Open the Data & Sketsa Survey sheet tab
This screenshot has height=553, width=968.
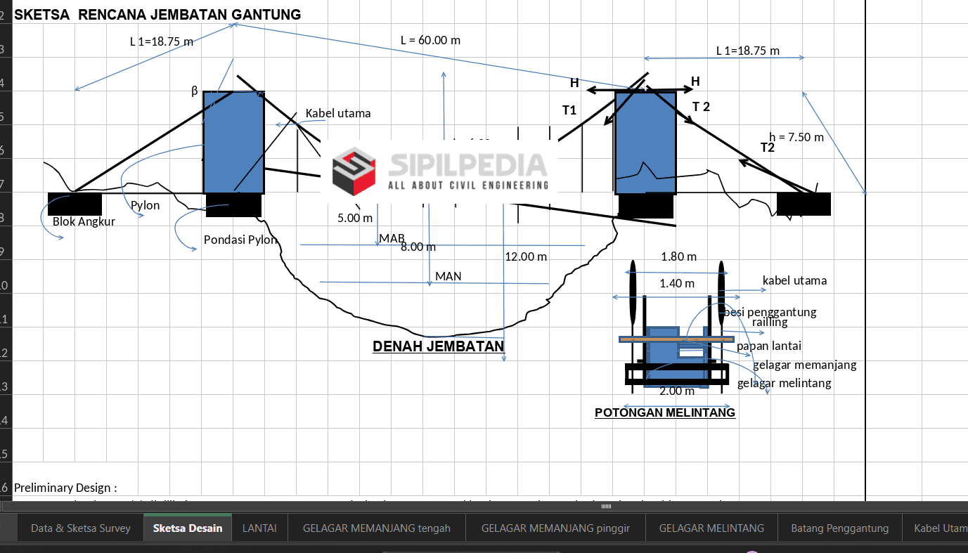point(80,528)
